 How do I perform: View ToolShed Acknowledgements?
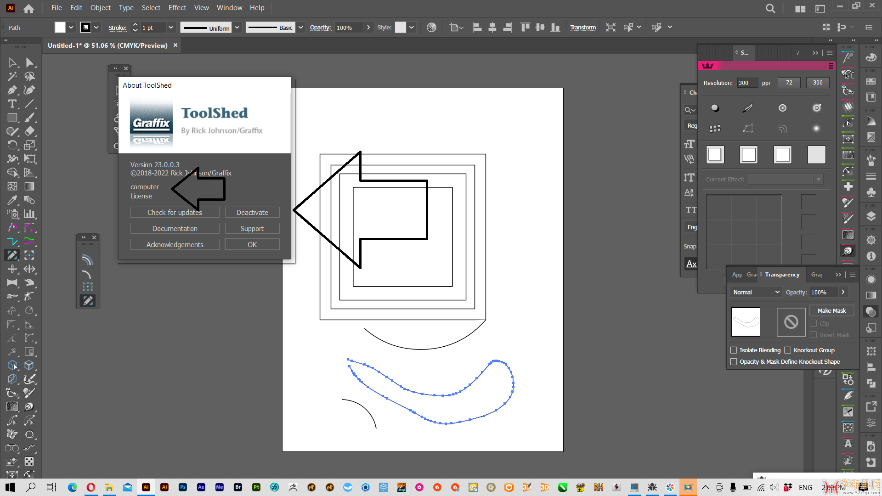(x=175, y=245)
